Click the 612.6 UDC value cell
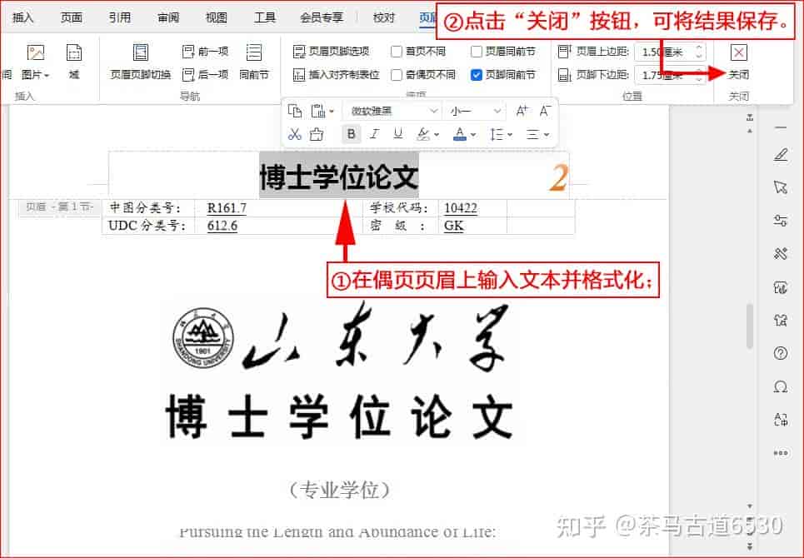This screenshot has height=558, width=804. (222, 226)
